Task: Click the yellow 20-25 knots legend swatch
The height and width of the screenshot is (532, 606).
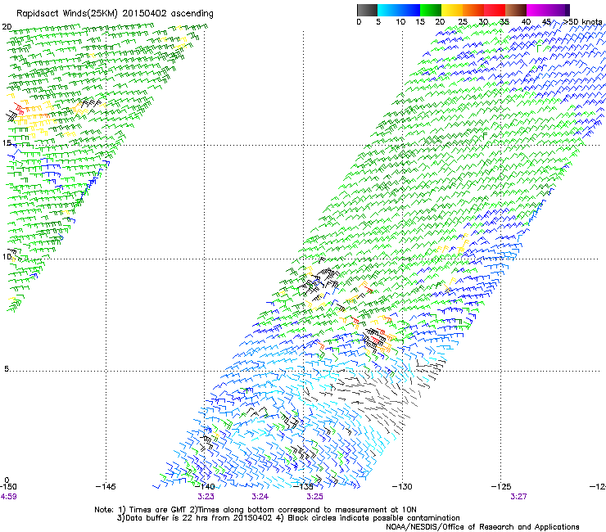Action: (x=452, y=10)
